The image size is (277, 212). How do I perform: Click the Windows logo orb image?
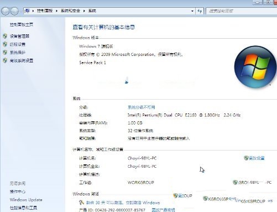click(x=255, y=67)
